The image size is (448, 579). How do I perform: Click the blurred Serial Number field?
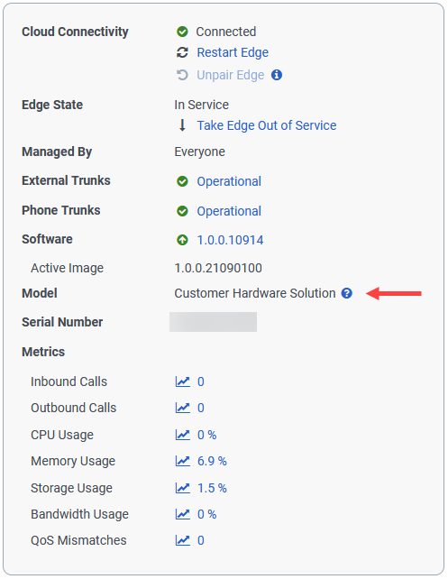click(x=214, y=322)
